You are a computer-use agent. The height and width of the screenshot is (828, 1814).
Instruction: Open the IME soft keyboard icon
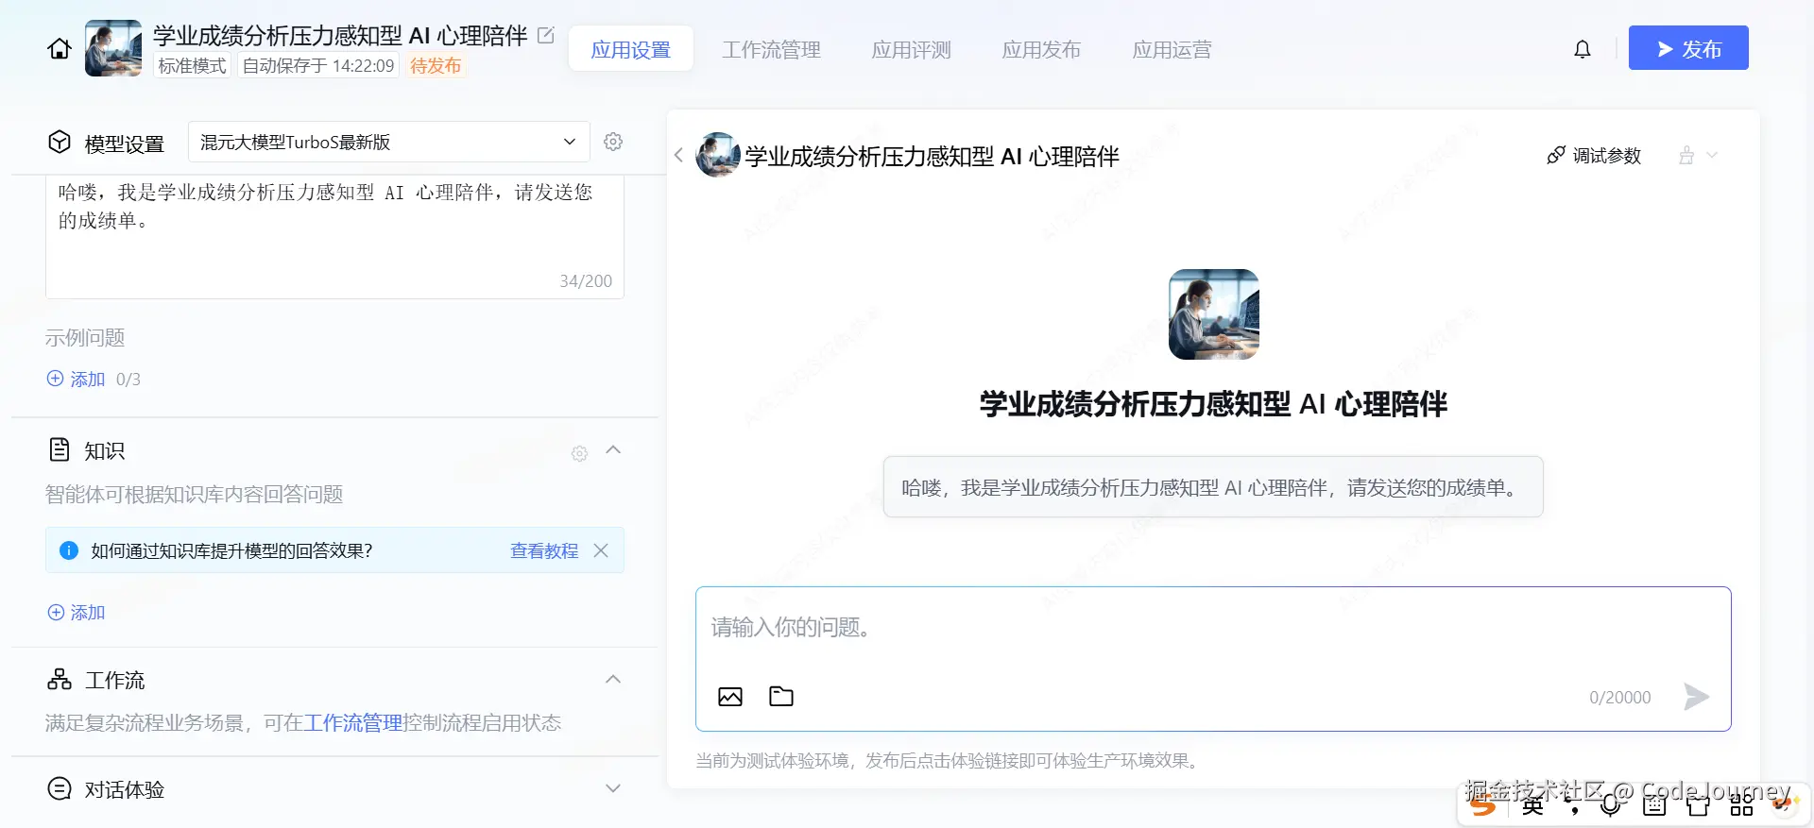(x=1654, y=804)
